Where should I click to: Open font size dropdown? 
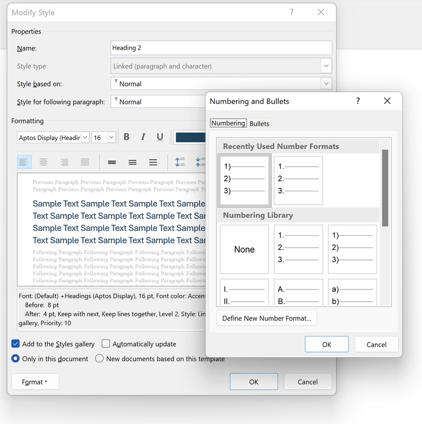111,137
